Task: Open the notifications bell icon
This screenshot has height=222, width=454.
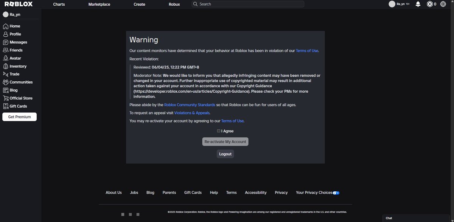Action: click(x=418, y=4)
